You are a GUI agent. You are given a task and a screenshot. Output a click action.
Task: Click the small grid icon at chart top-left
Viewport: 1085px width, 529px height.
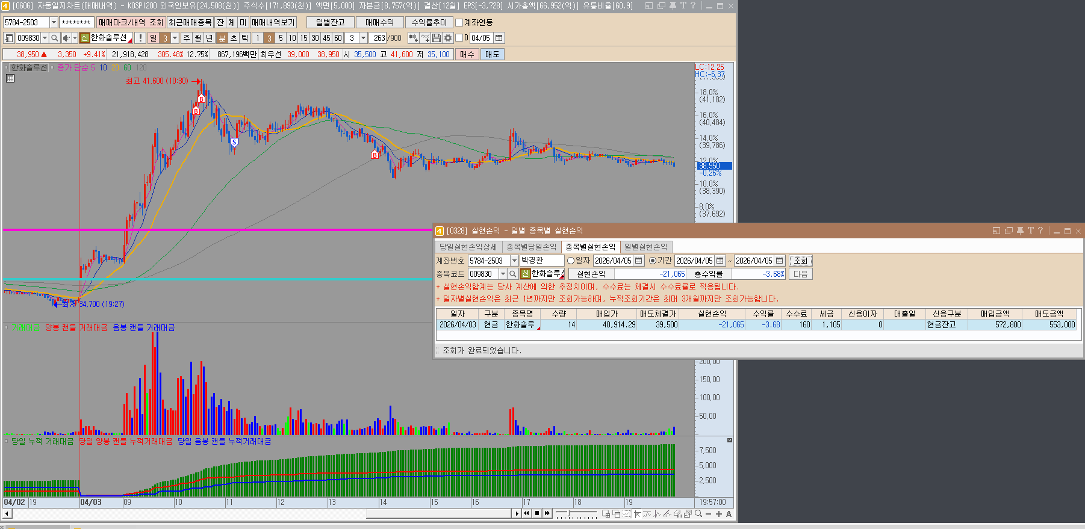(10, 78)
